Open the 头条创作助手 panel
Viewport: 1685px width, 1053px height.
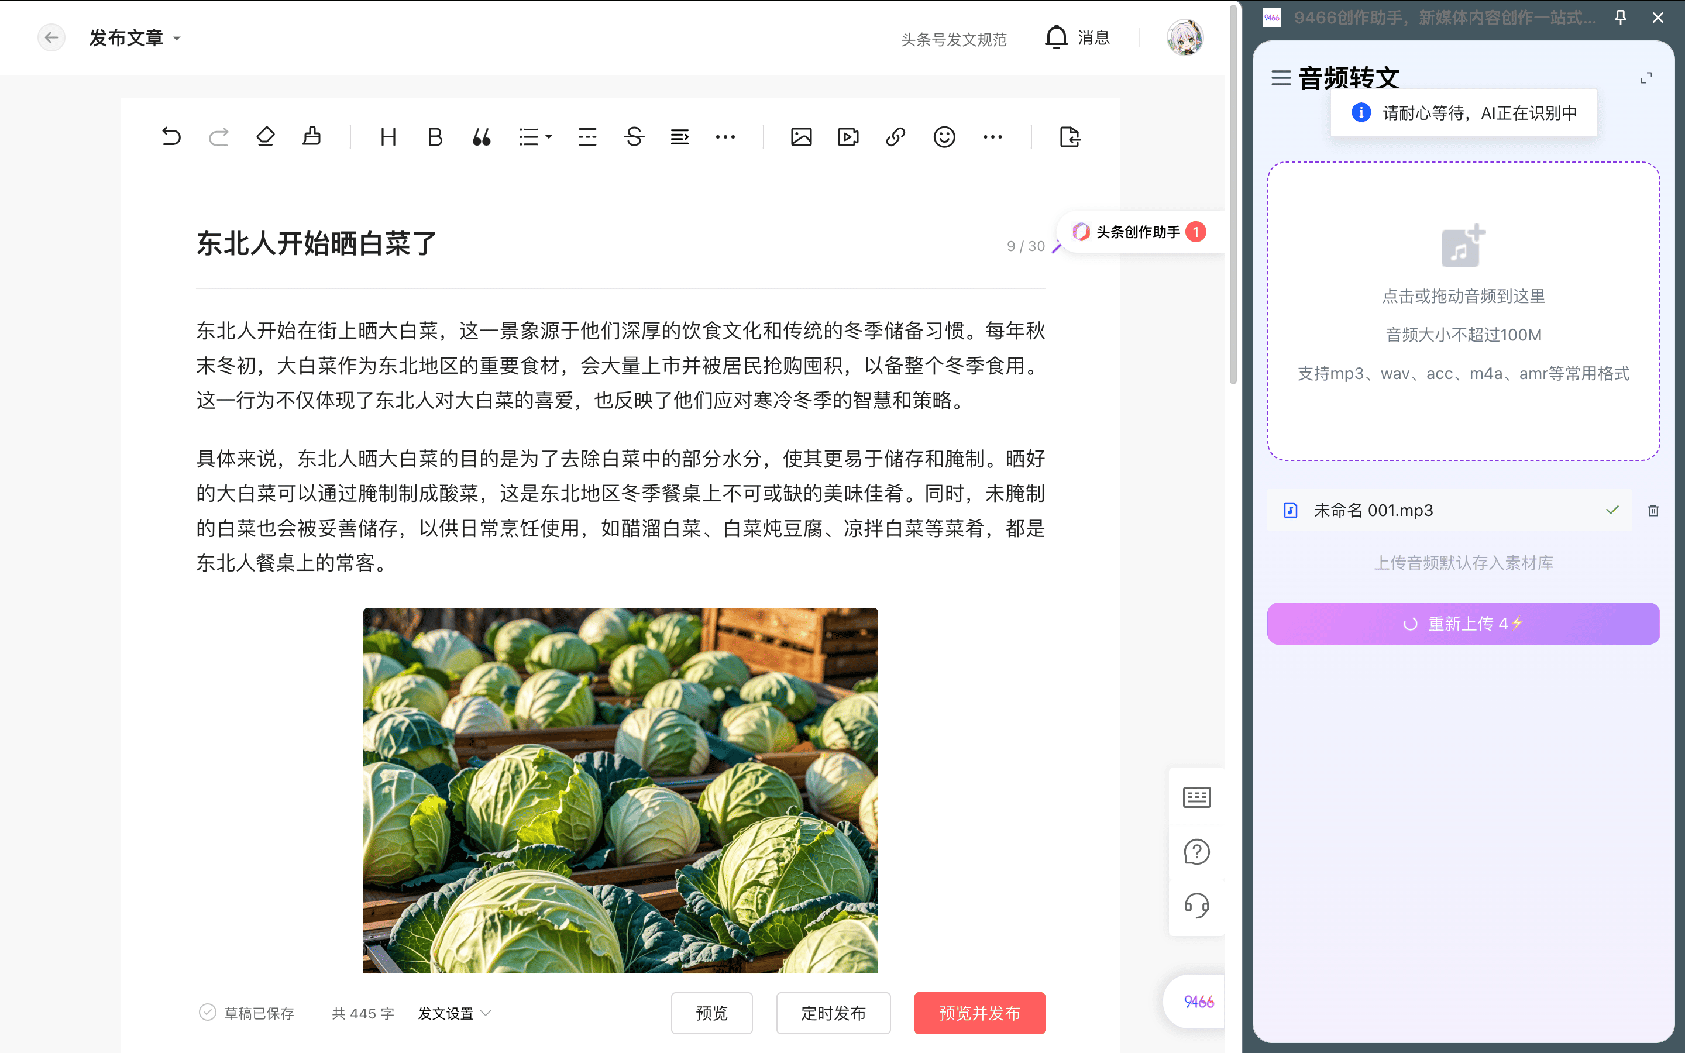pyautogui.click(x=1139, y=232)
